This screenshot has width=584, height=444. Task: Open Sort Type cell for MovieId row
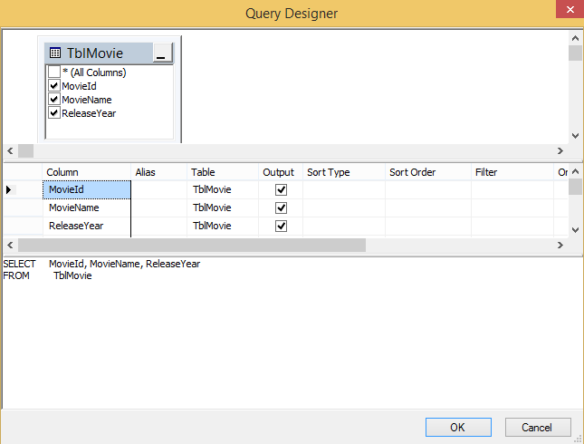[343, 189]
